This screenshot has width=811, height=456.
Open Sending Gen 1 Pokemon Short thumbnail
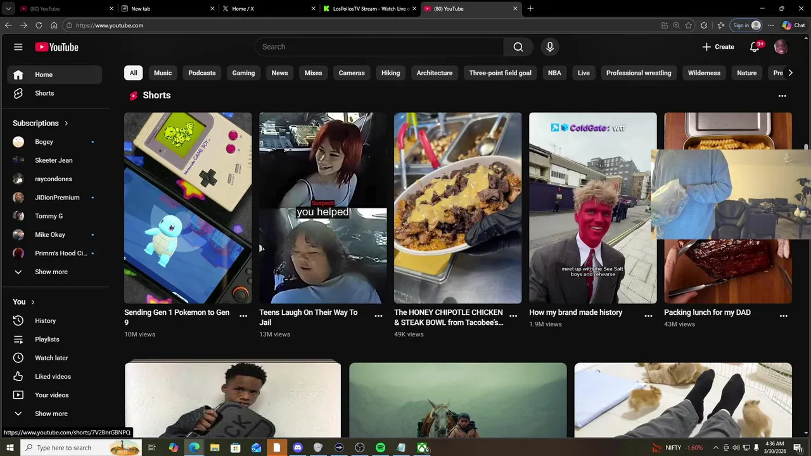click(188, 208)
